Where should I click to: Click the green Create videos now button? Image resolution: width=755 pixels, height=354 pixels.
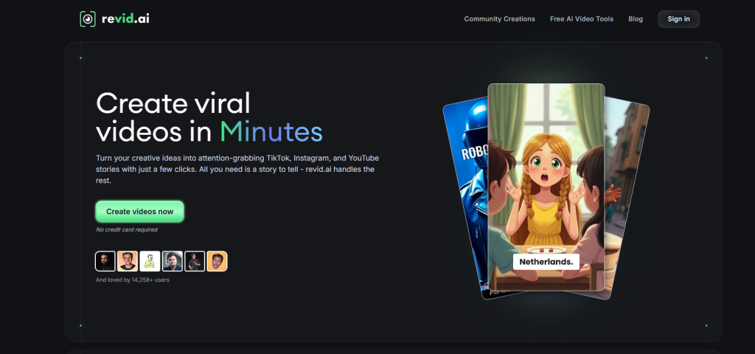(x=139, y=212)
